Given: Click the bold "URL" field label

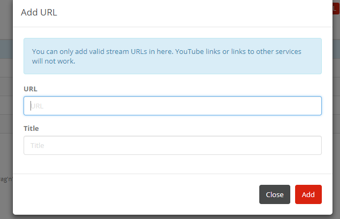Looking at the screenshot, I should point(30,89).
